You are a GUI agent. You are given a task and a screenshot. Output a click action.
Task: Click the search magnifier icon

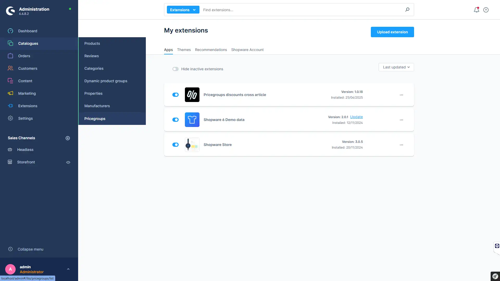[x=407, y=10]
